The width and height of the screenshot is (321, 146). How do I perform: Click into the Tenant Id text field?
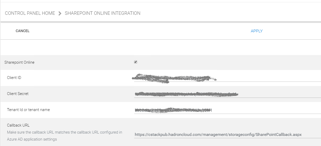coord(227,110)
